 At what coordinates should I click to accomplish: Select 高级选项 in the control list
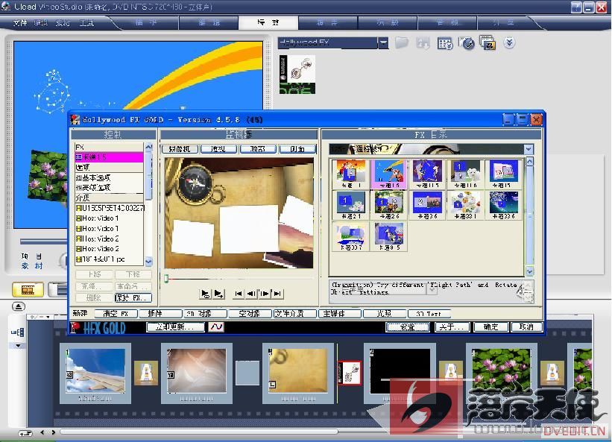click(x=109, y=188)
